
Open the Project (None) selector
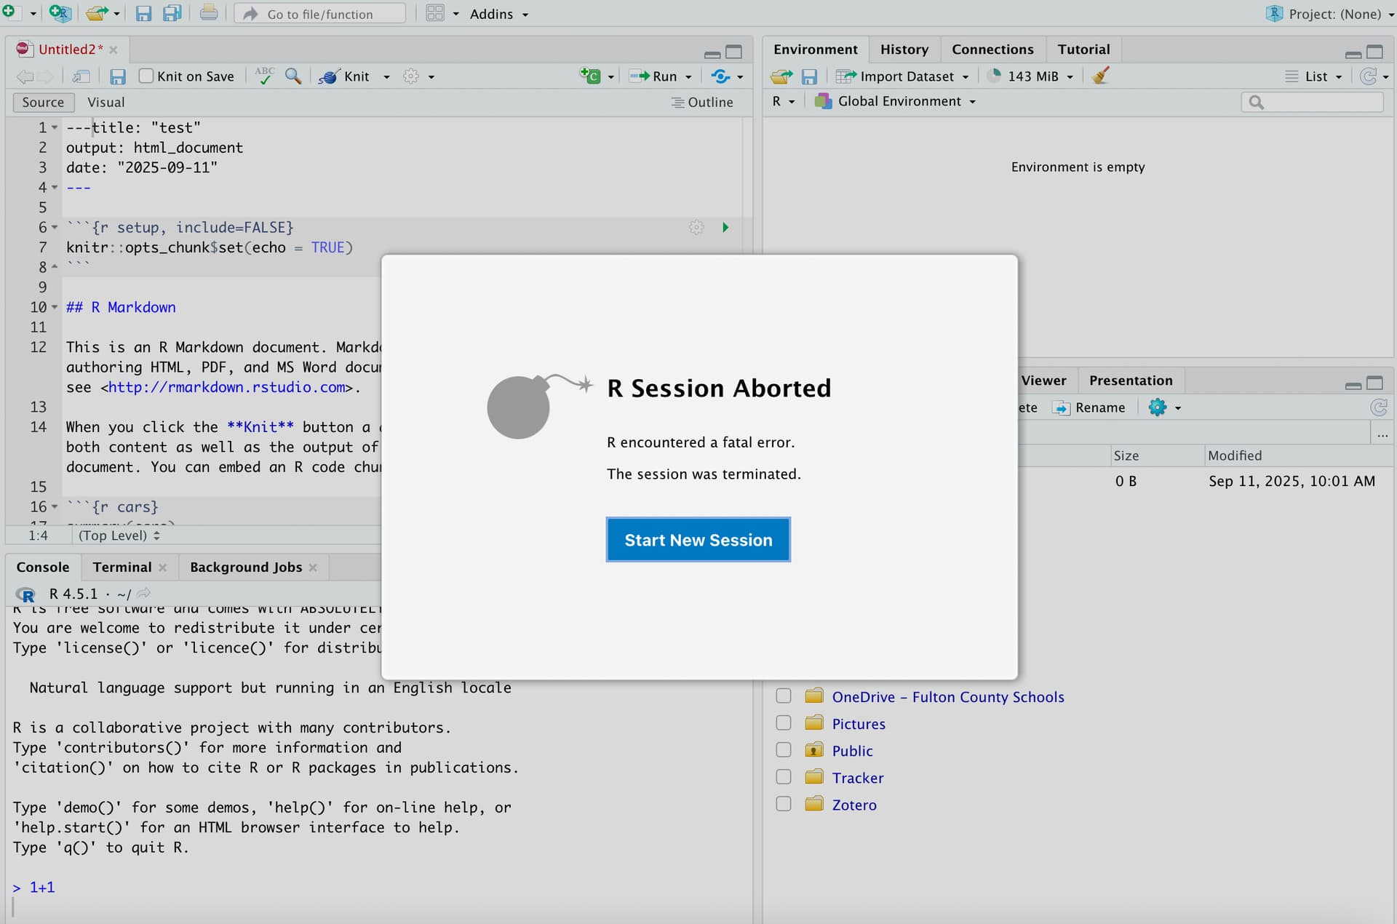pos(1329,13)
